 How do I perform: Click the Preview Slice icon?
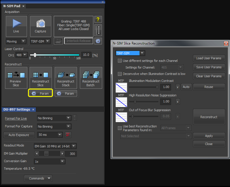[15, 75]
